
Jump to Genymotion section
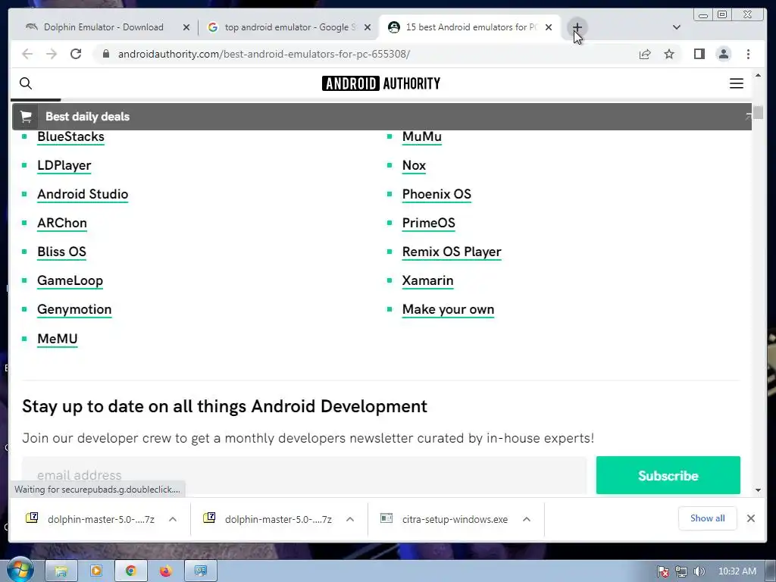[x=74, y=310]
